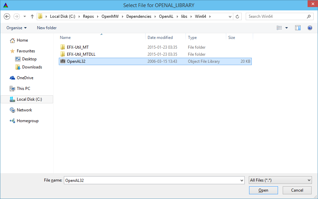The image size is (318, 199).
Task: Open Network from the navigation pane
Action: pos(25,110)
